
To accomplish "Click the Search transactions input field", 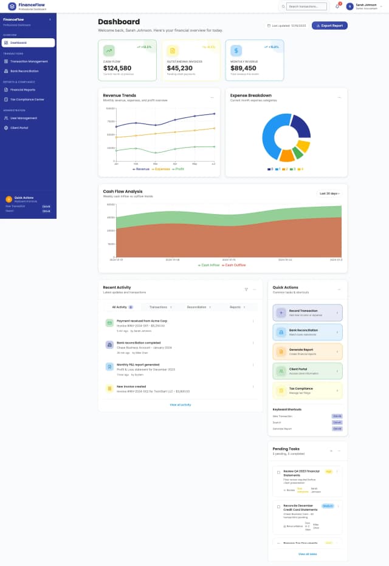I will [x=306, y=6].
